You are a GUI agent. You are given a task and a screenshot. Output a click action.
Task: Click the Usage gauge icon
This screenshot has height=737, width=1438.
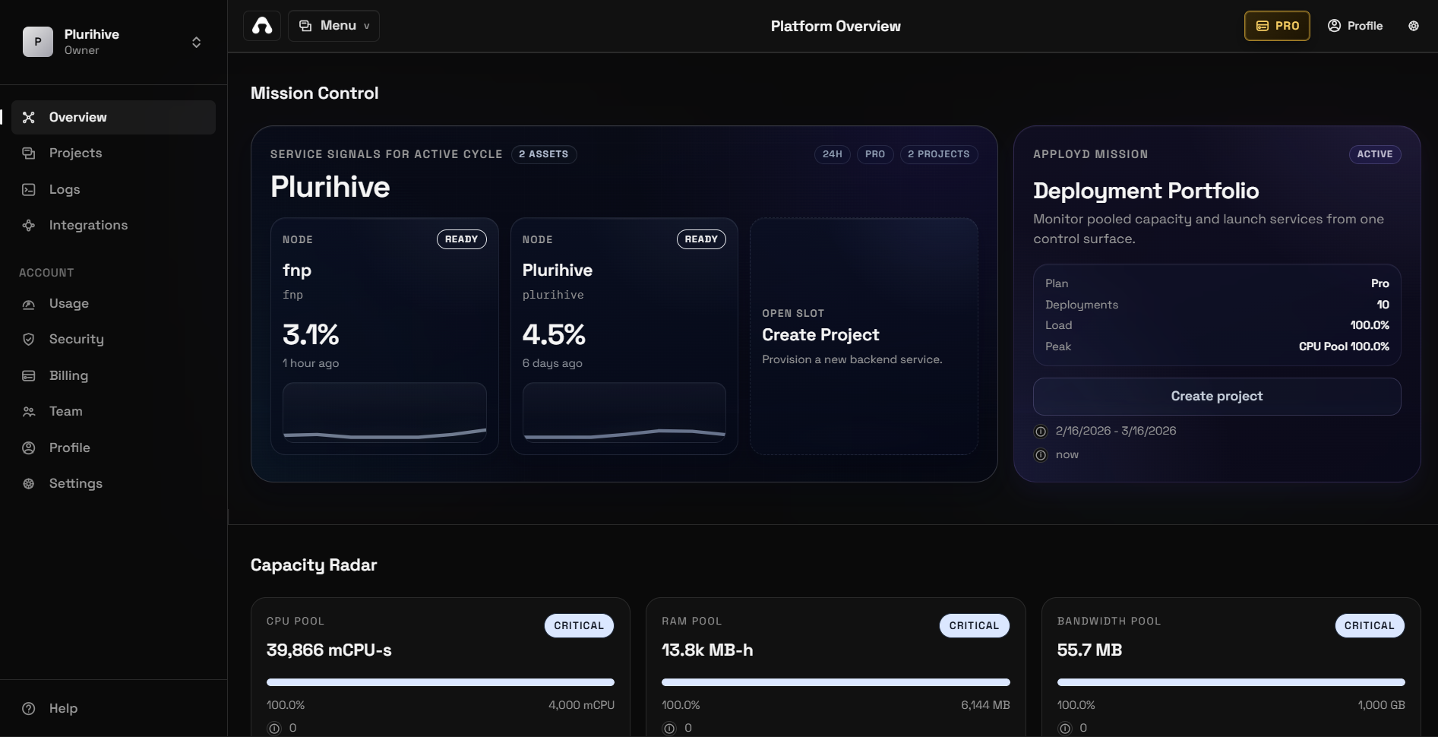[29, 304]
